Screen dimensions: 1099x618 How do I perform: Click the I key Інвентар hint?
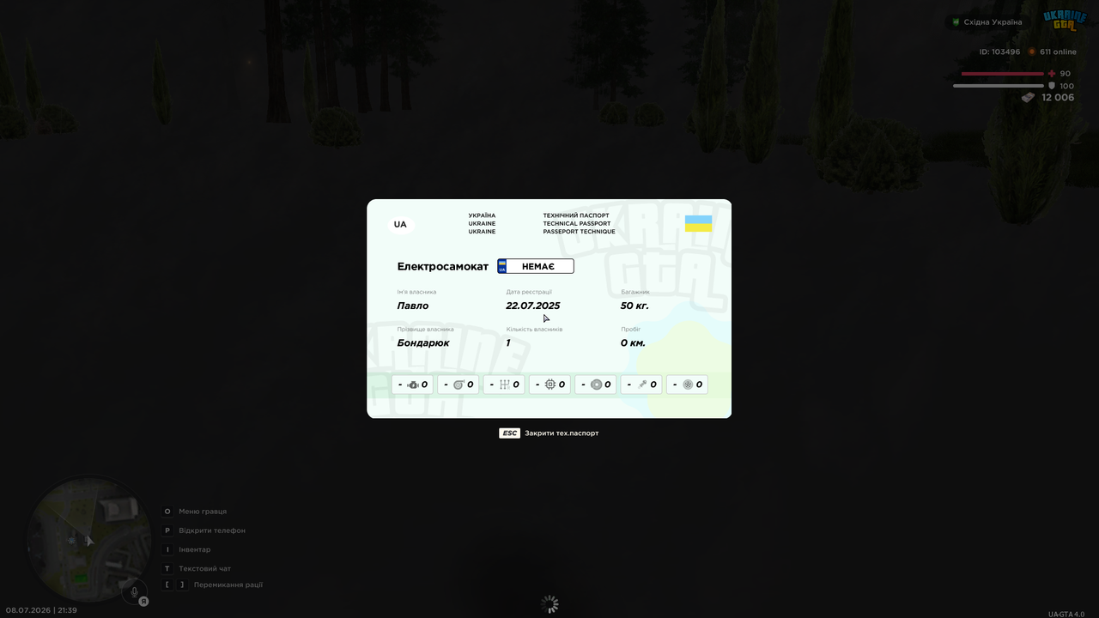click(167, 549)
